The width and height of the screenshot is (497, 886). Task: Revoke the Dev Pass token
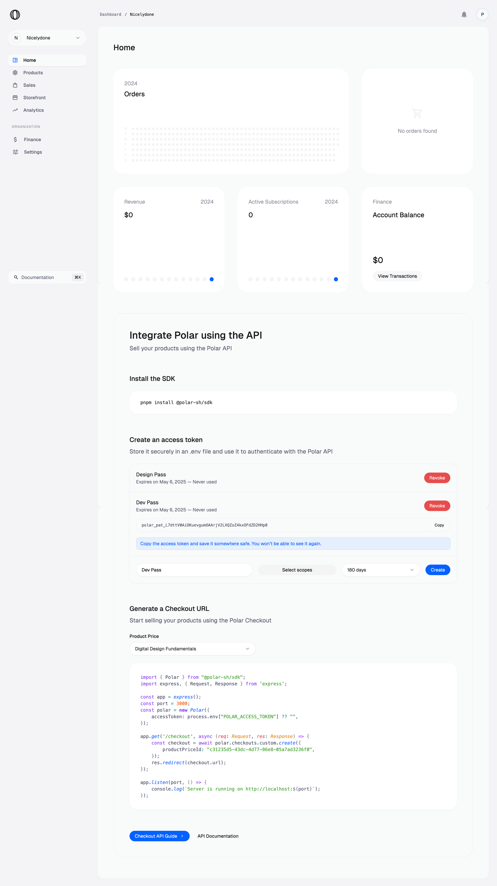pos(437,506)
